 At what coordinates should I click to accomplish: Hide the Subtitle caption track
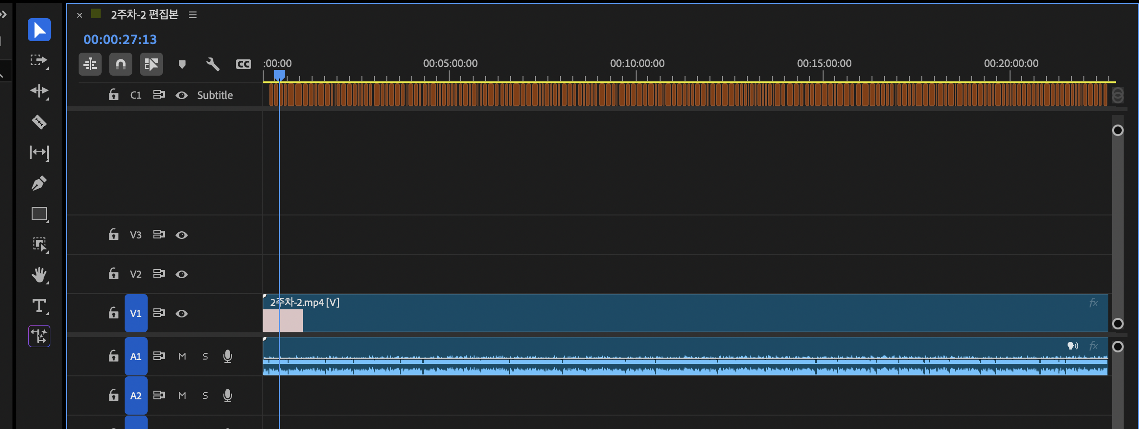(x=182, y=95)
